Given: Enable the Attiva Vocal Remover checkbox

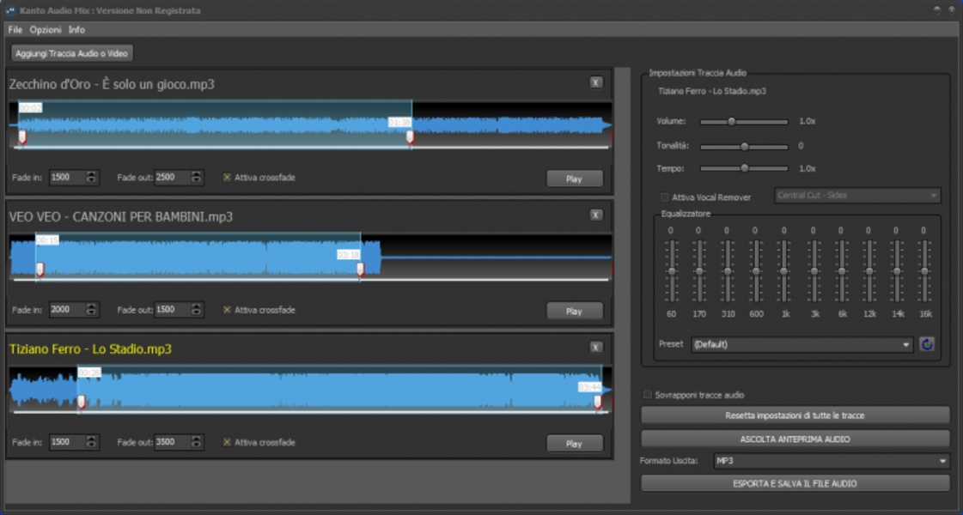Looking at the screenshot, I should pyautogui.click(x=664, y=197).
